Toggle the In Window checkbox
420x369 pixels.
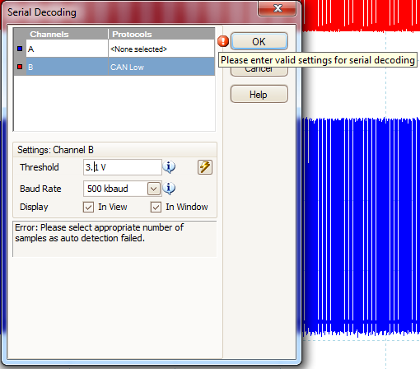pyautogui.click(x=156, y=207)
